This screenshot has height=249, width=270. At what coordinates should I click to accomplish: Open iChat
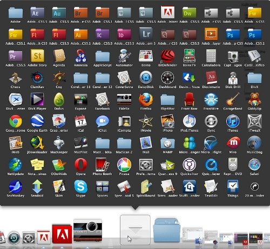[x=102, y=121]
